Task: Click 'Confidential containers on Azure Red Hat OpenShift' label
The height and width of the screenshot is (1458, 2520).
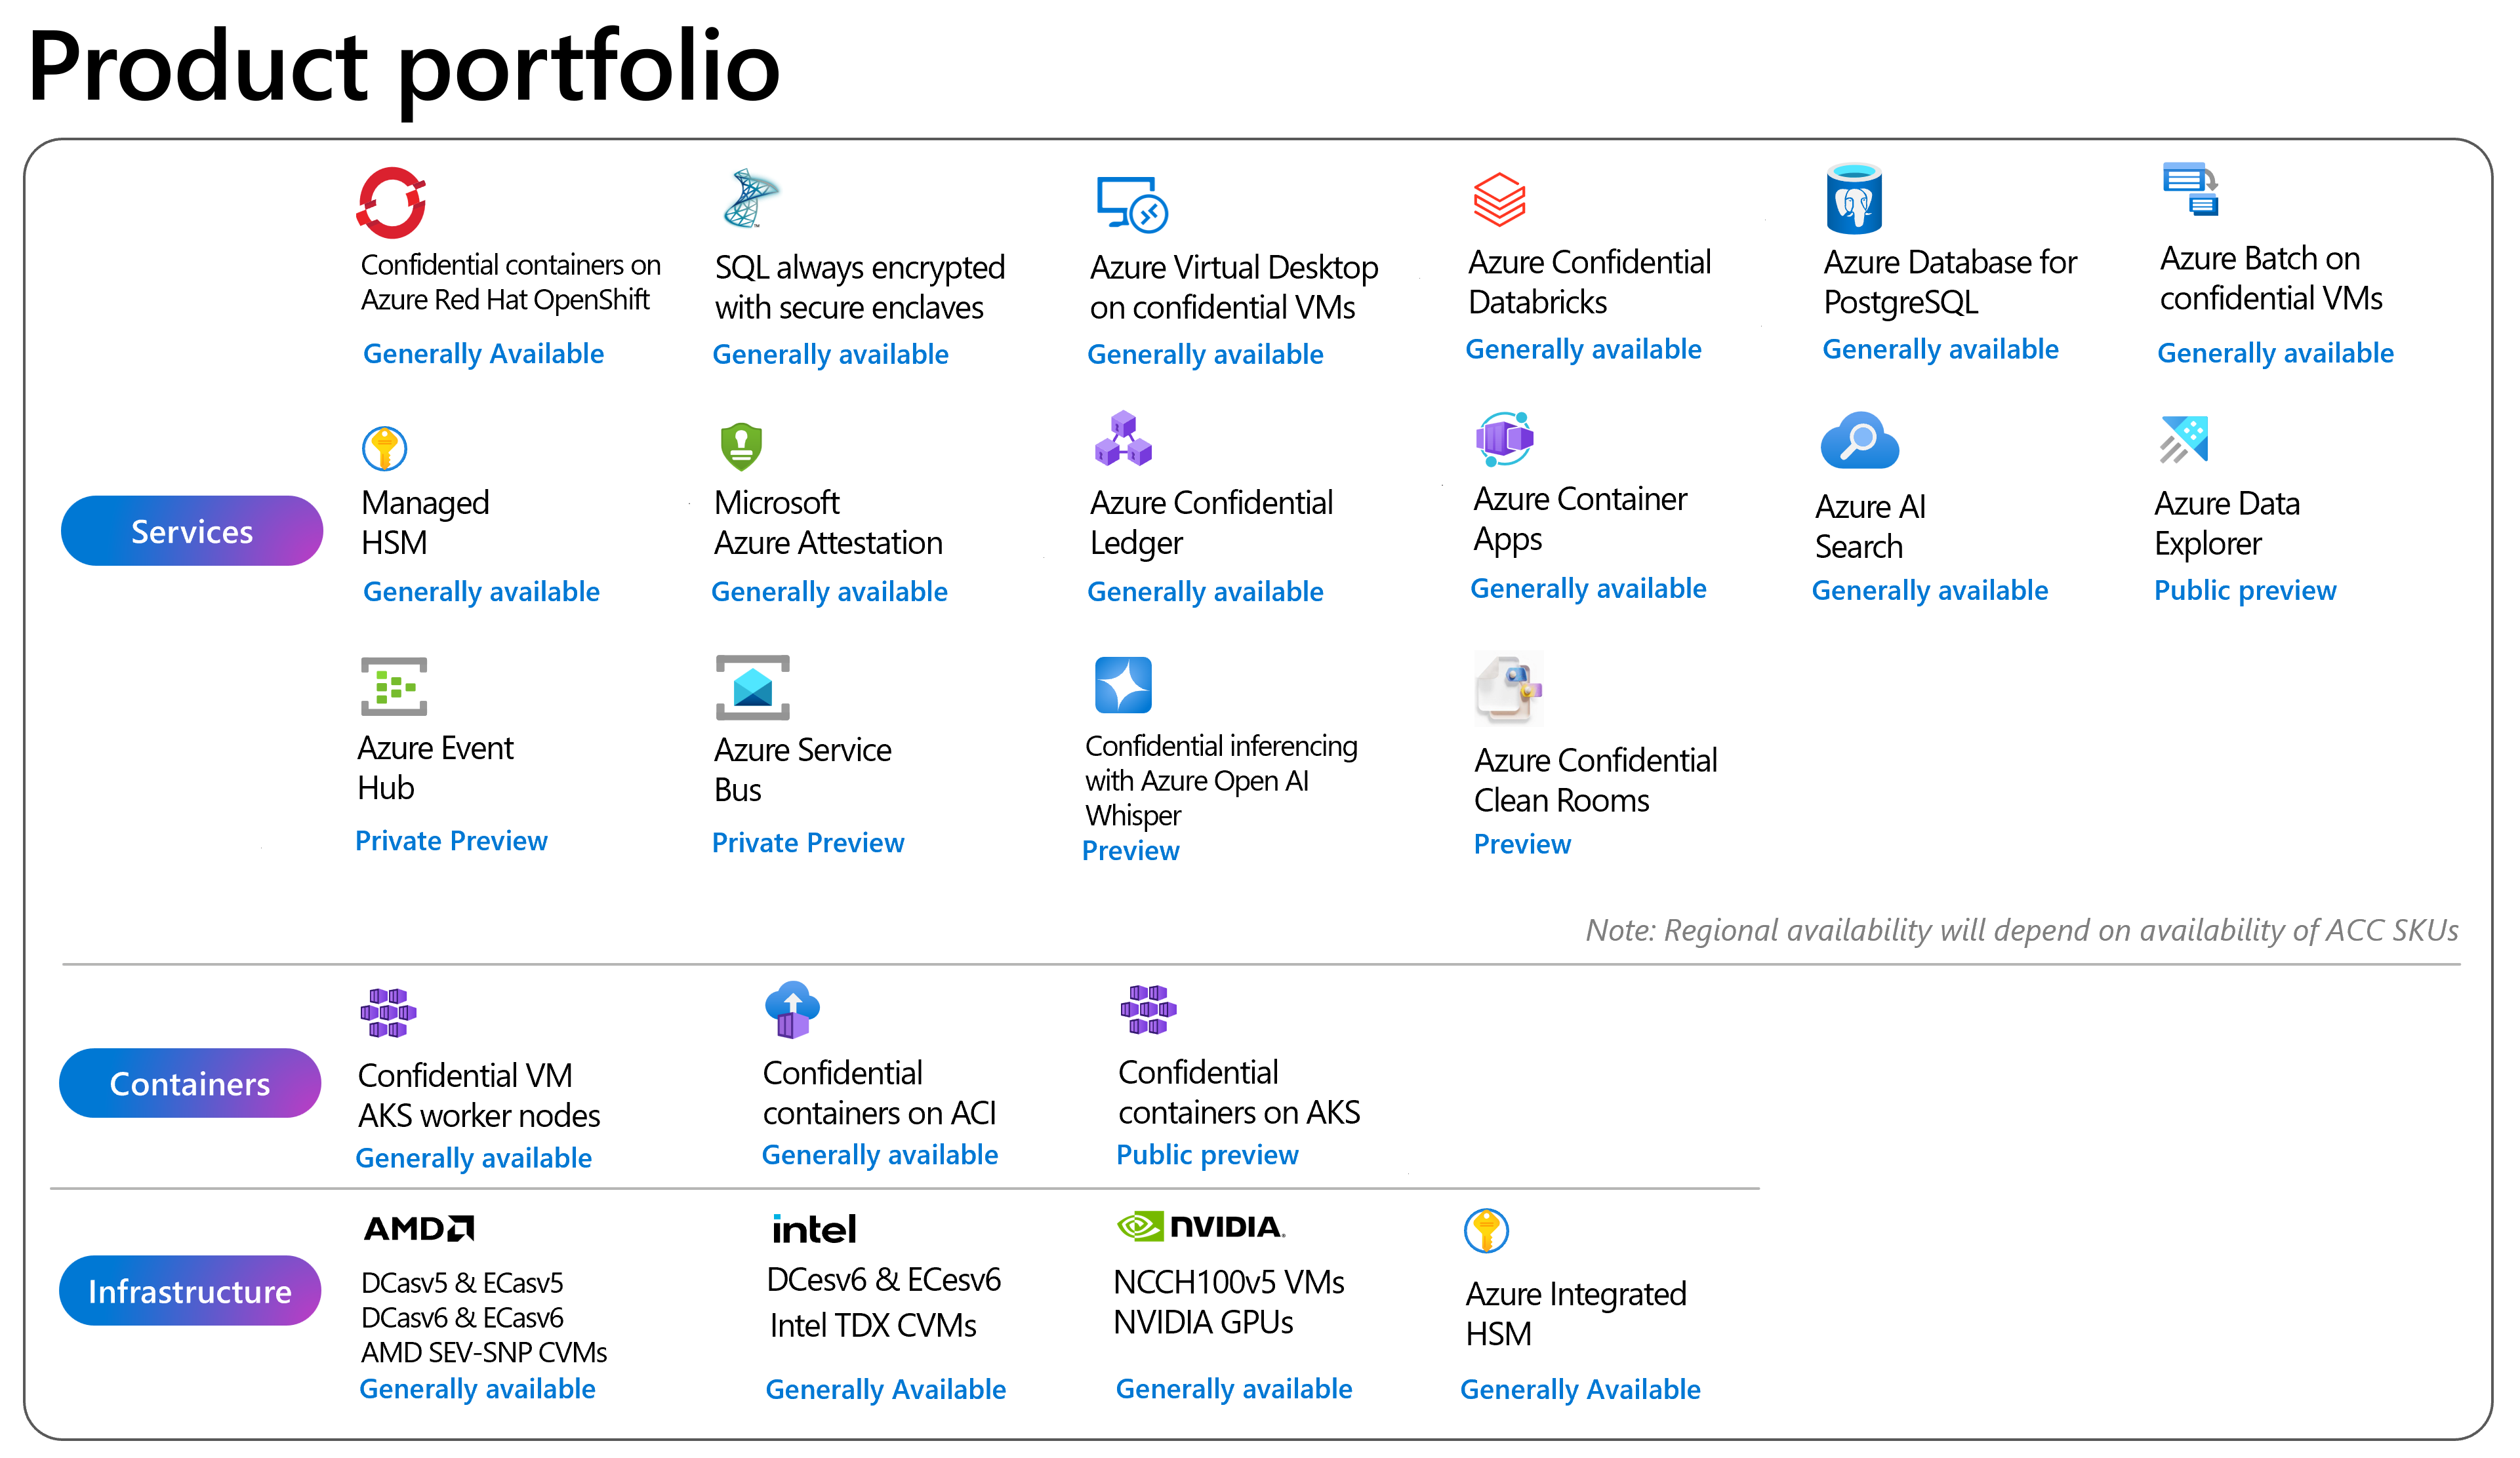Action: point(510,282)
